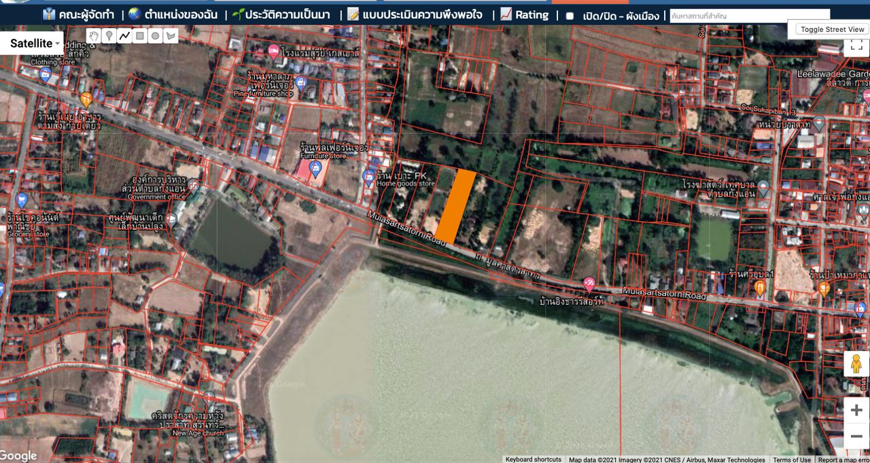Select the polyline drawing tool
This screenshot has height=463, width=870.
point(124,36)
